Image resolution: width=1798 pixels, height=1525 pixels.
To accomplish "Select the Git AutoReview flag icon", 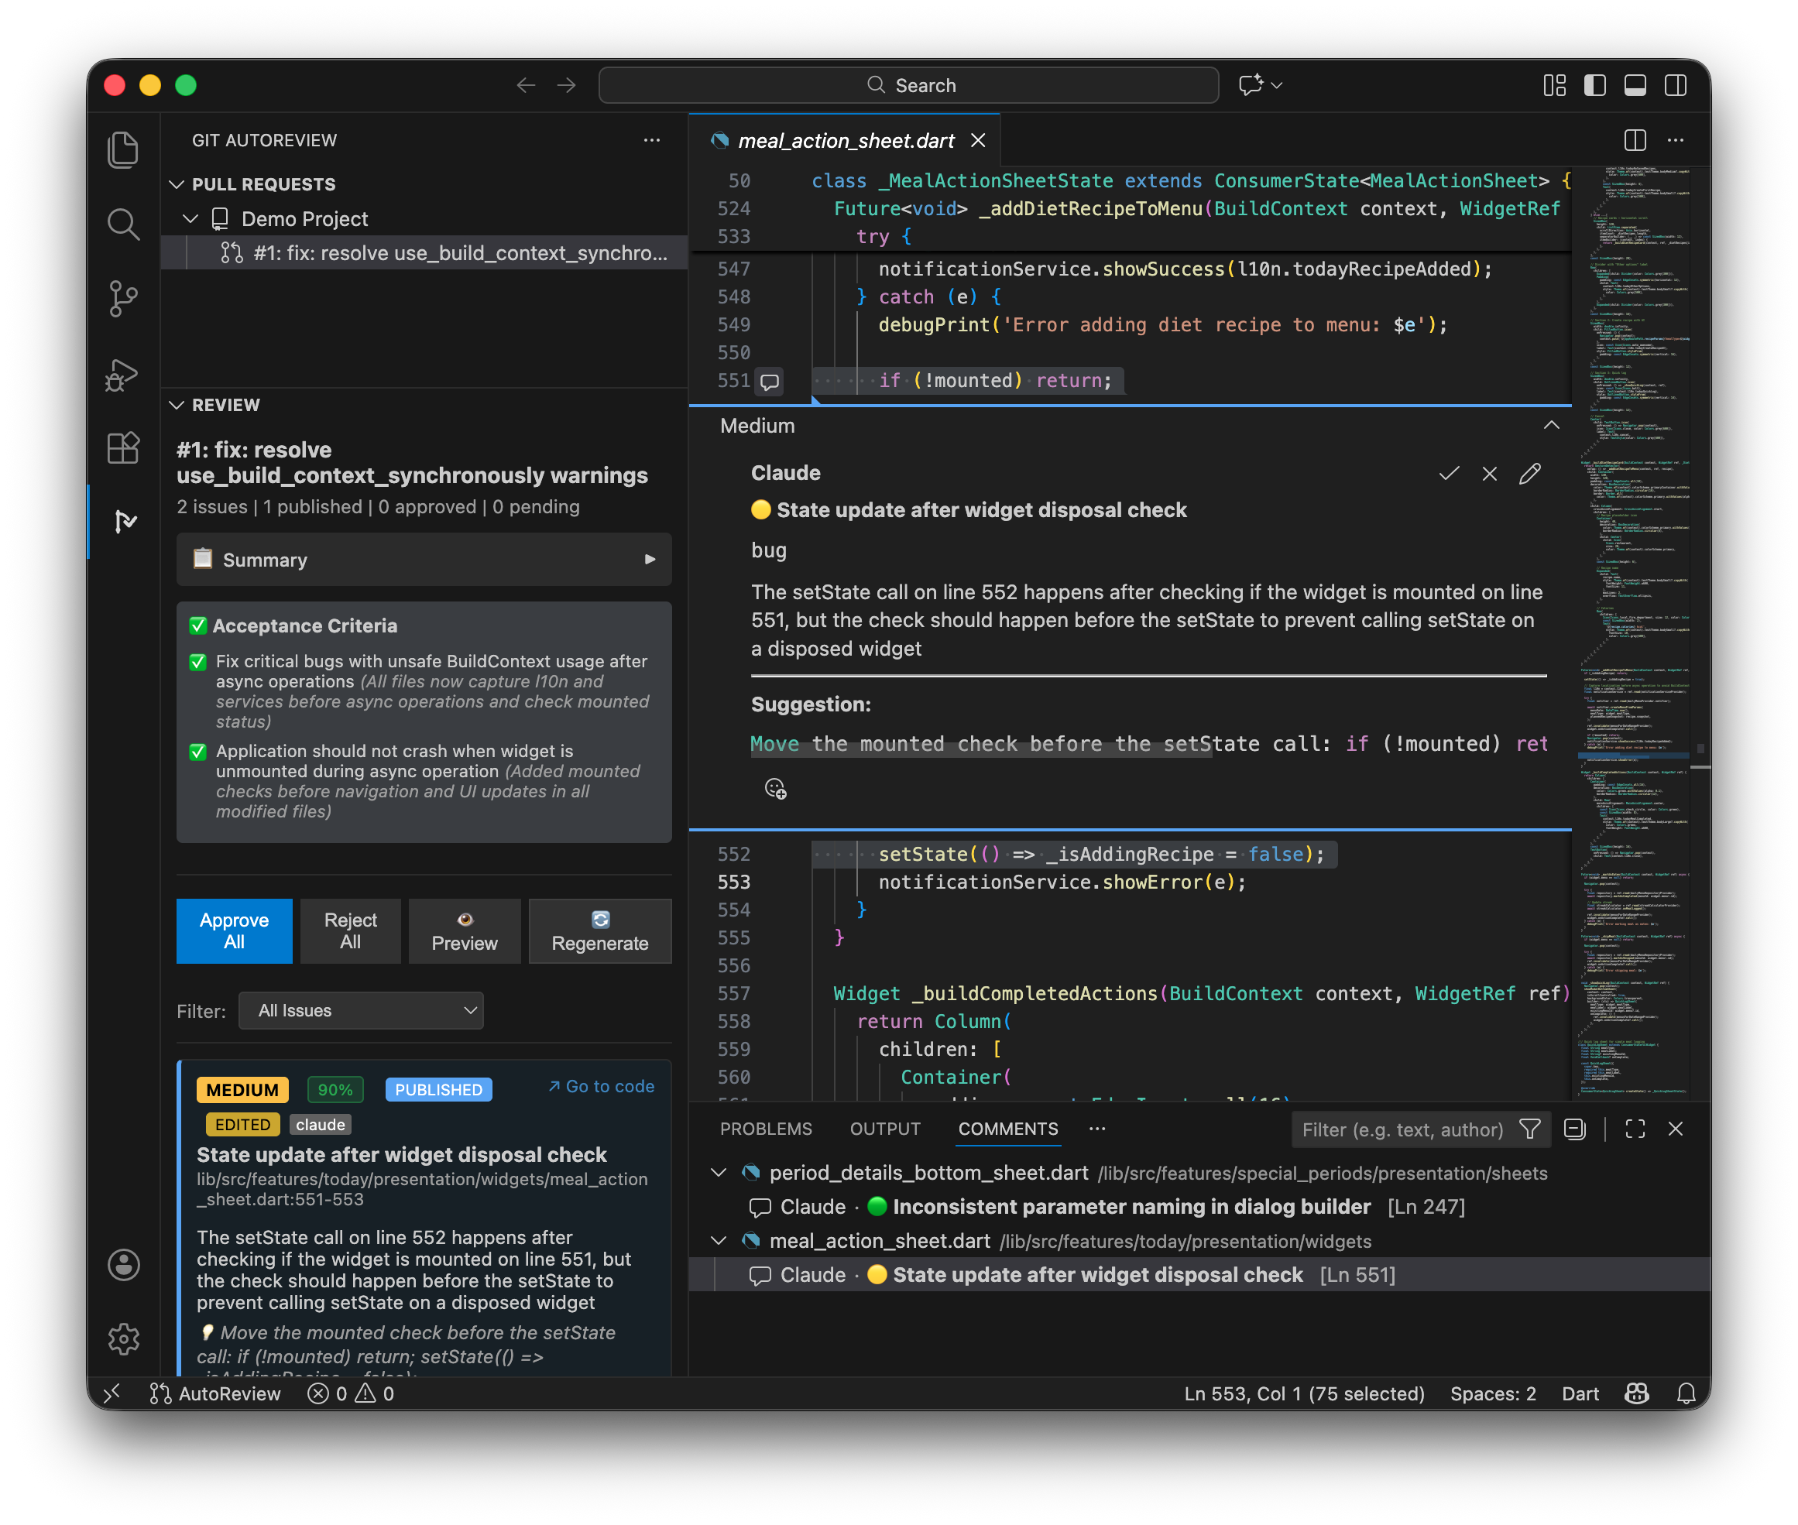I will pos(124,521).
